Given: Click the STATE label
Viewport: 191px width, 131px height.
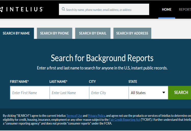Looking at the screenshot, I should coord(133,81).
